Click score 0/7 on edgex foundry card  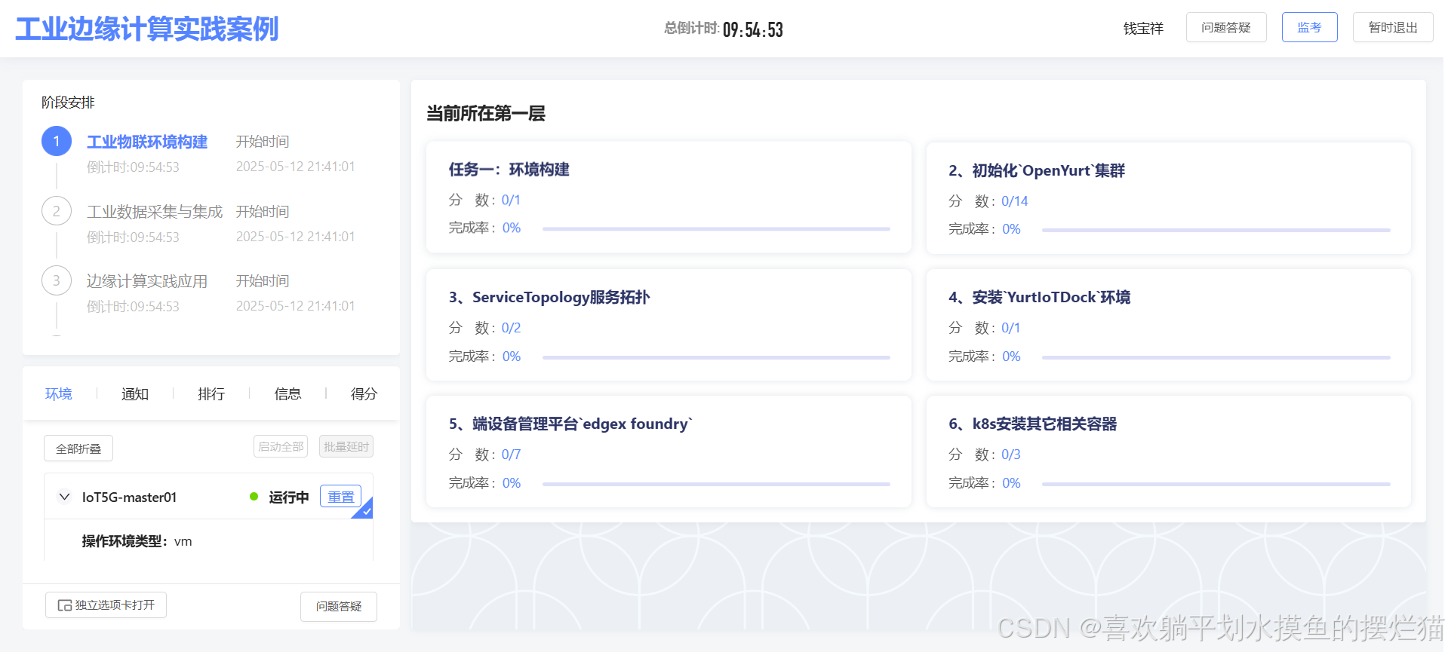pyautogui.click(x=511, y=455)
